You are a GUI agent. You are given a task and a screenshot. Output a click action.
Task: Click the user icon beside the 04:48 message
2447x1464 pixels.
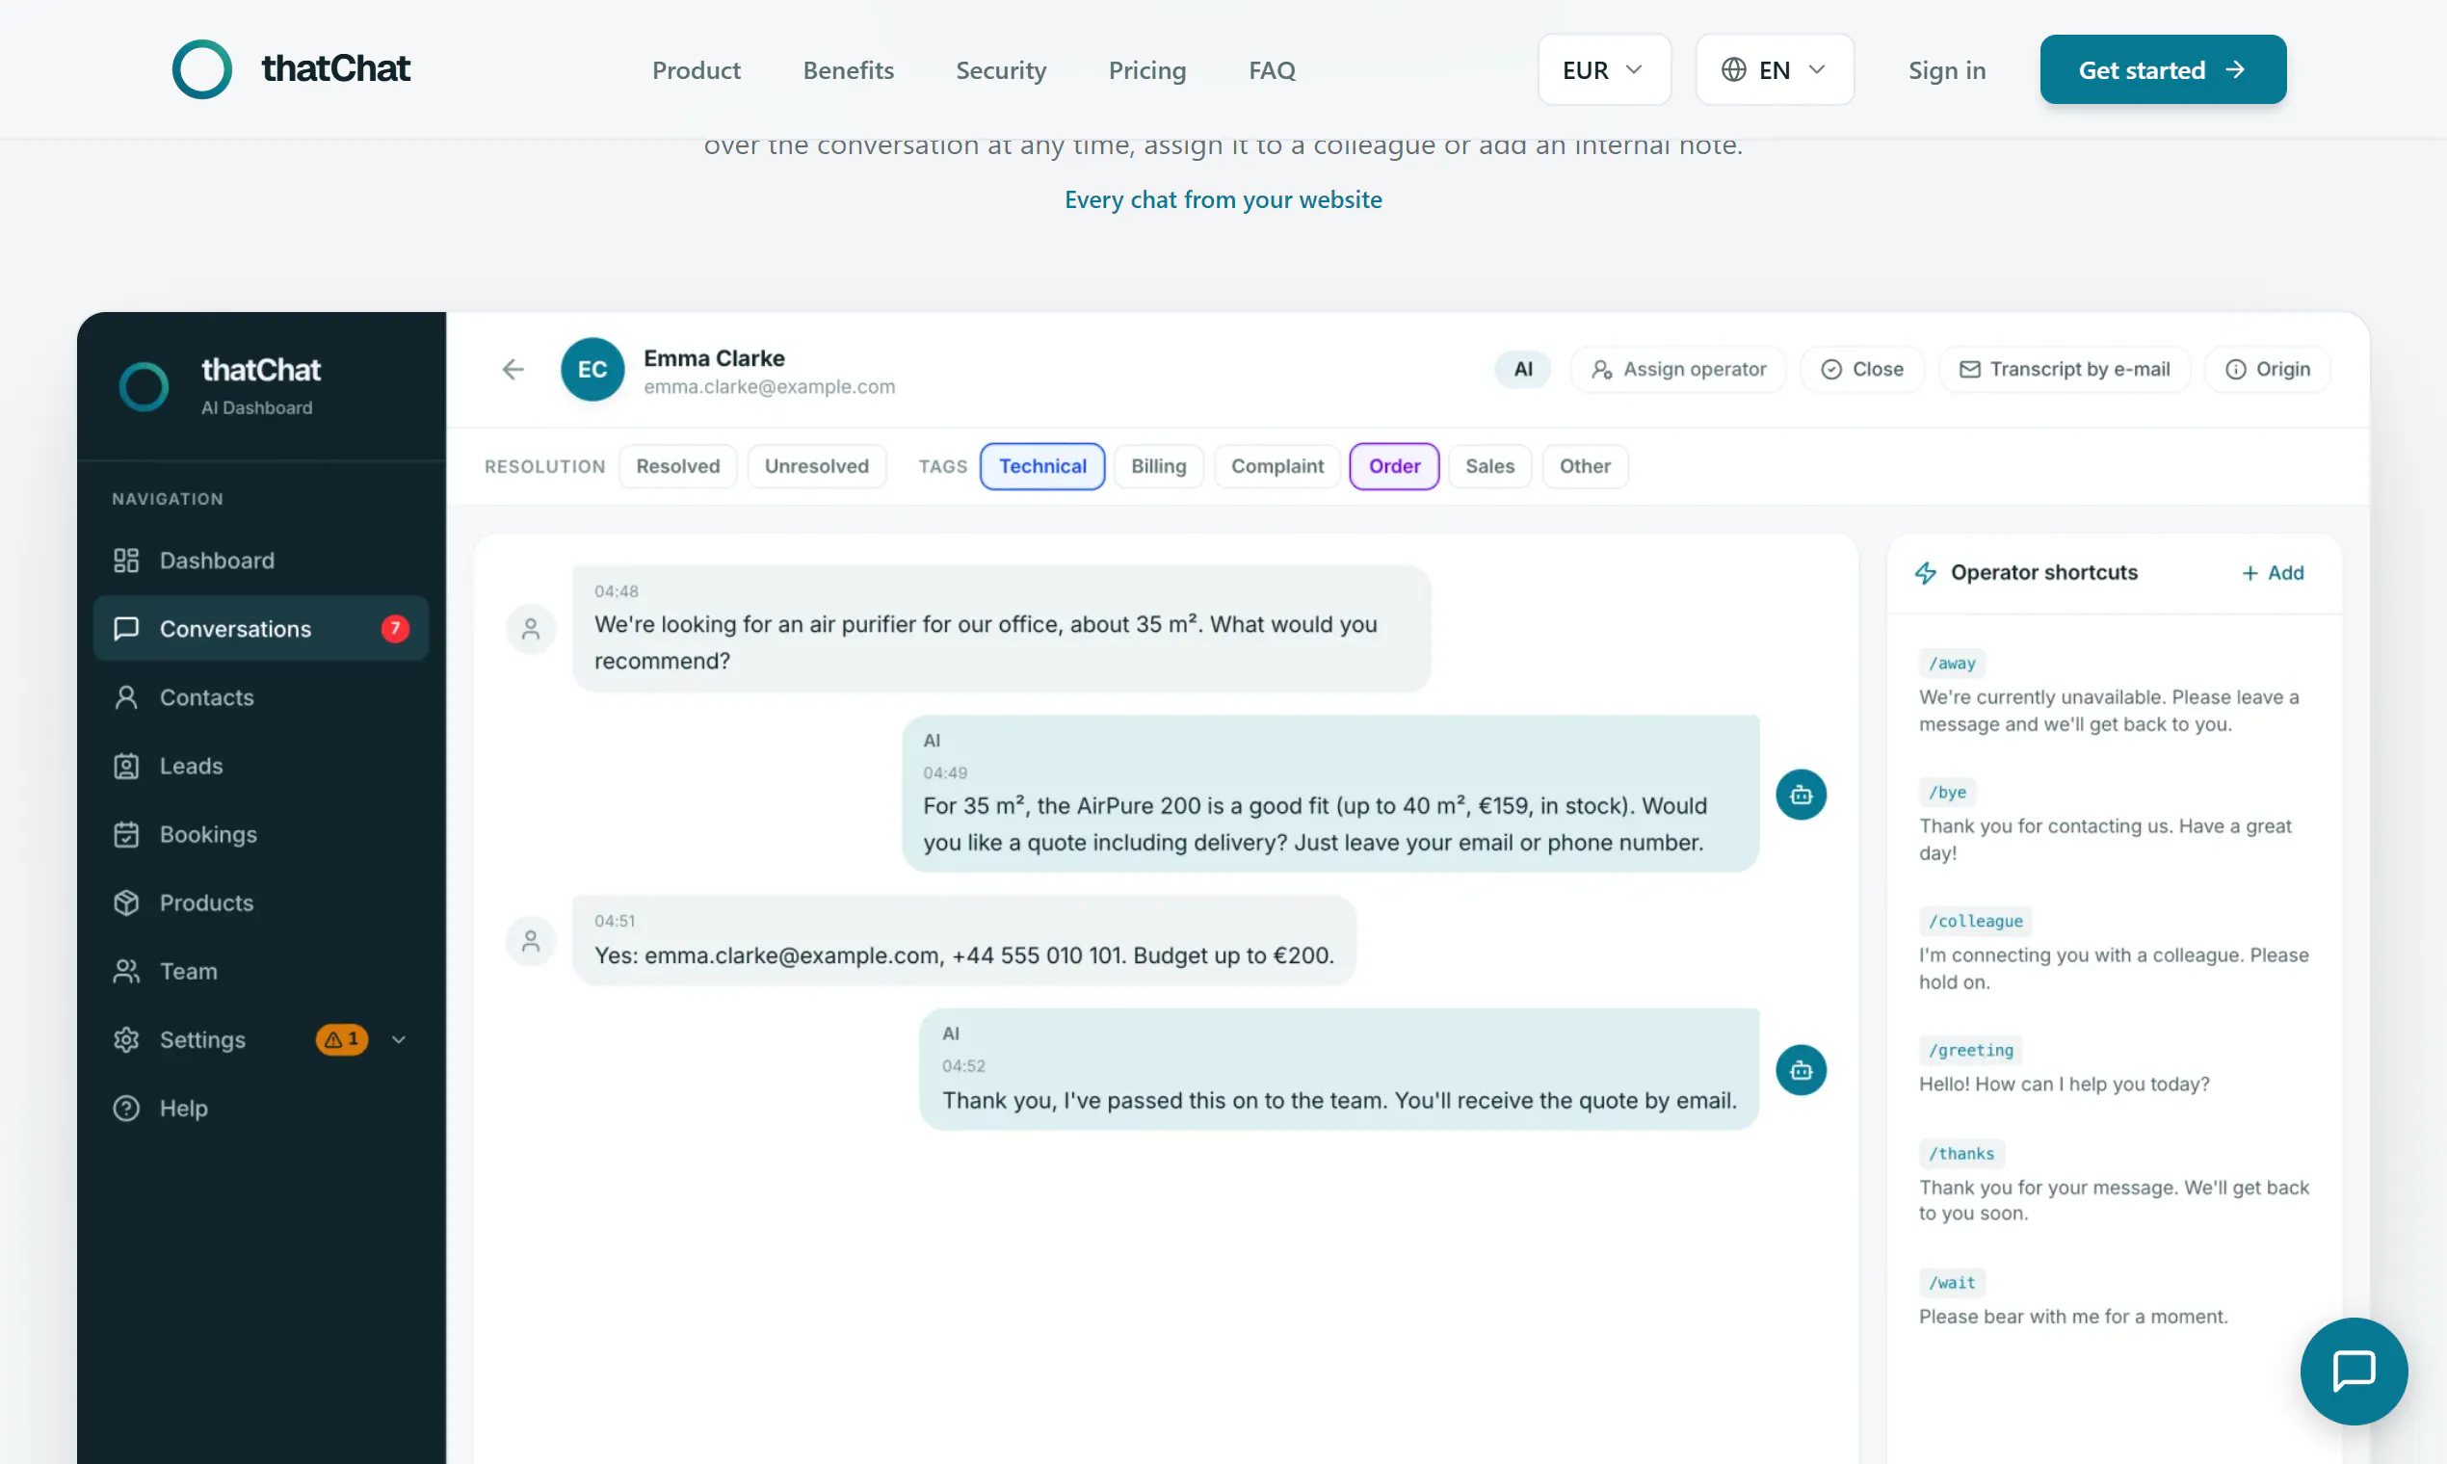(531, 628)
